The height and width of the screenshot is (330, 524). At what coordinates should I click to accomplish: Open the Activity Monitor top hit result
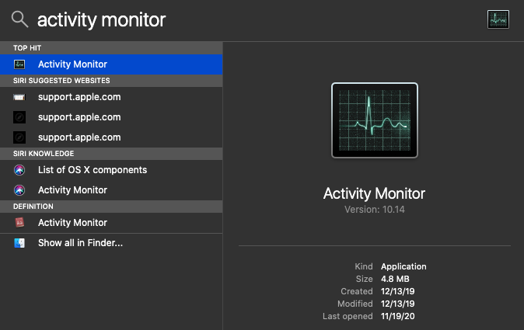click(x=111, y=64)
